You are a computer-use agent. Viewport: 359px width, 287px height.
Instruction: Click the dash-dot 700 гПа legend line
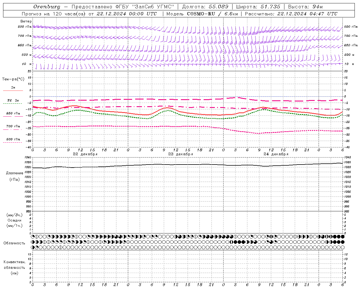pyautogui.click(x=13, y=129)
